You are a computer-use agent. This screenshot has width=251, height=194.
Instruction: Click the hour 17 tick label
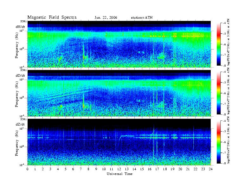pos(157,169)
